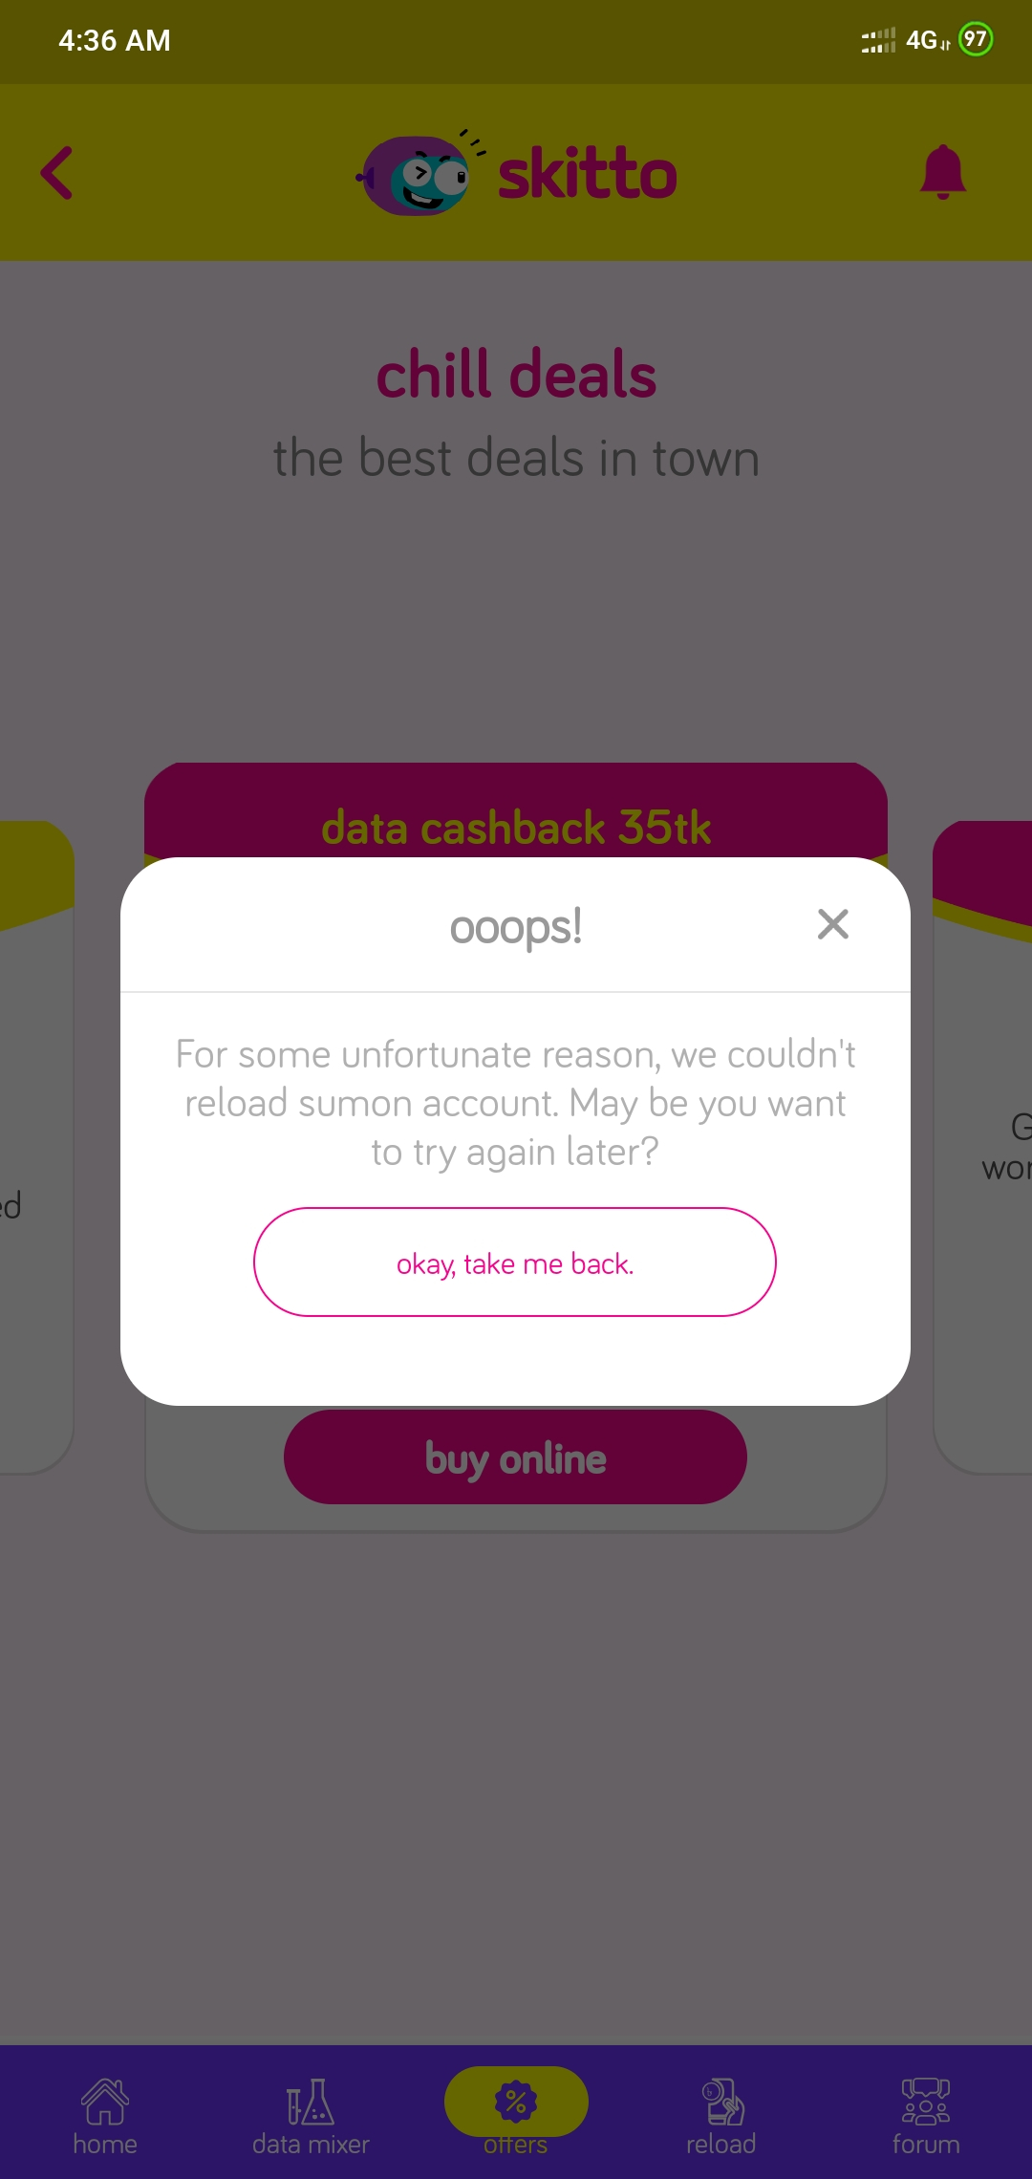Tap the skitto brand name text
Screen dimensions: 1032x2179
pos(587,174)
